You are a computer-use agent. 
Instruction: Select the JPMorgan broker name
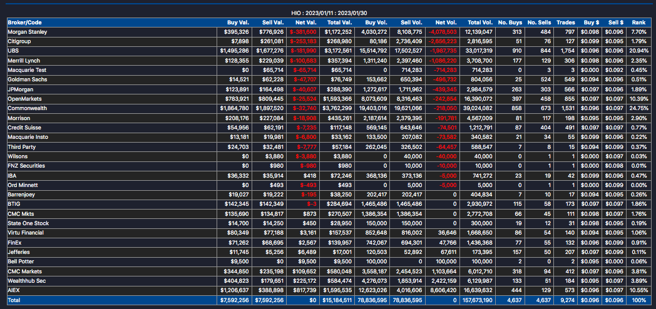21,89
